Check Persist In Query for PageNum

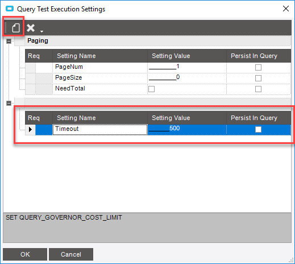tap(258, 67)
